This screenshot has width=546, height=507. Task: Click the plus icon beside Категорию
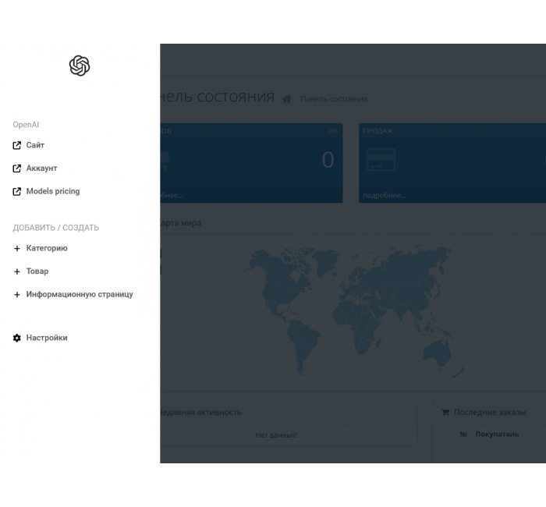tap(16, 248)
